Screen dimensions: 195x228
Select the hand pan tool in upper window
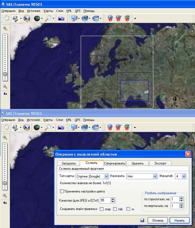point(6,18)
